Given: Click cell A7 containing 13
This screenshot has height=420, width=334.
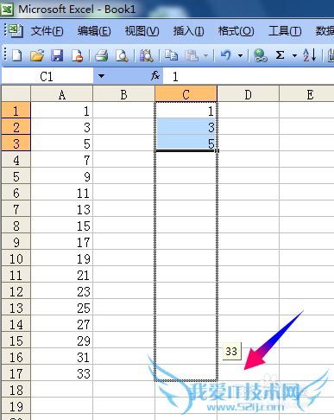Looking at the screenshot, I should pyautogui.click(x=62, y=209).
